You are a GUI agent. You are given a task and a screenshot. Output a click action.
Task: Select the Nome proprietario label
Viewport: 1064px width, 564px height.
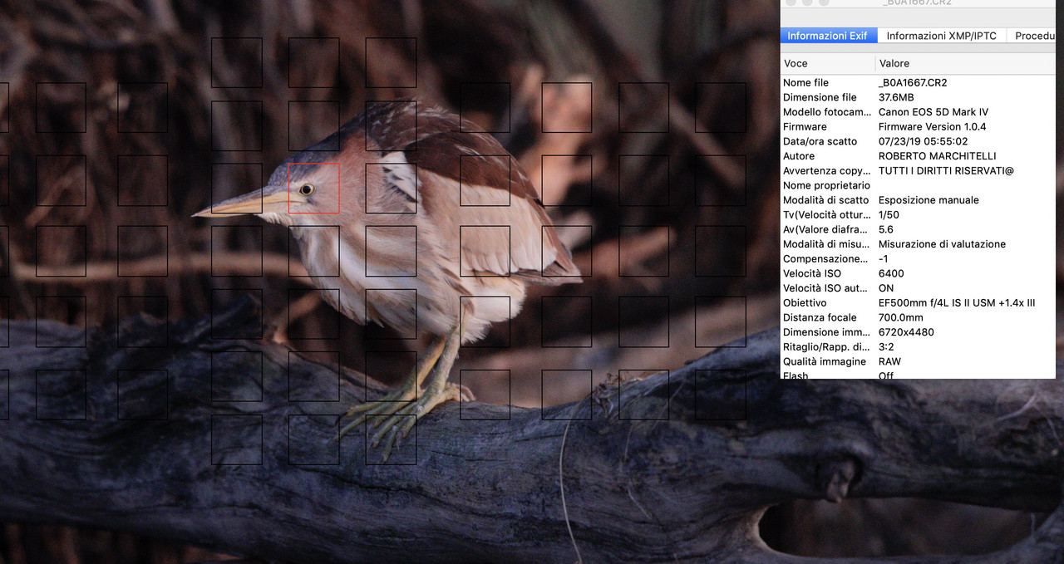(826, 185)
